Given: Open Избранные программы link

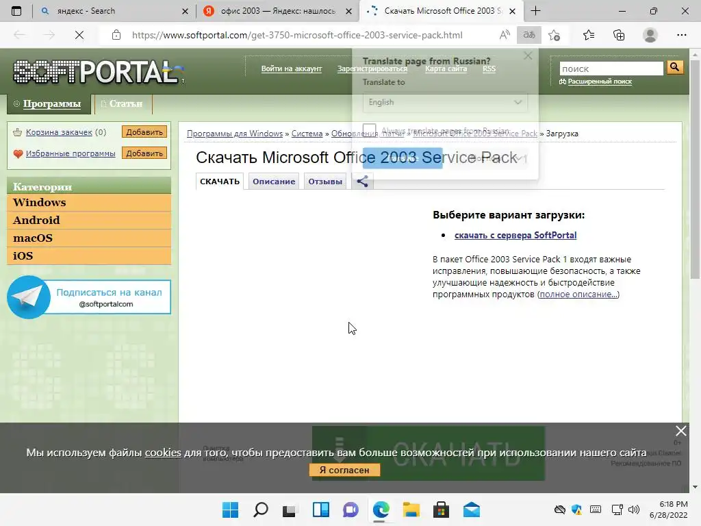Looking at the screenshot, I should 71,153.
